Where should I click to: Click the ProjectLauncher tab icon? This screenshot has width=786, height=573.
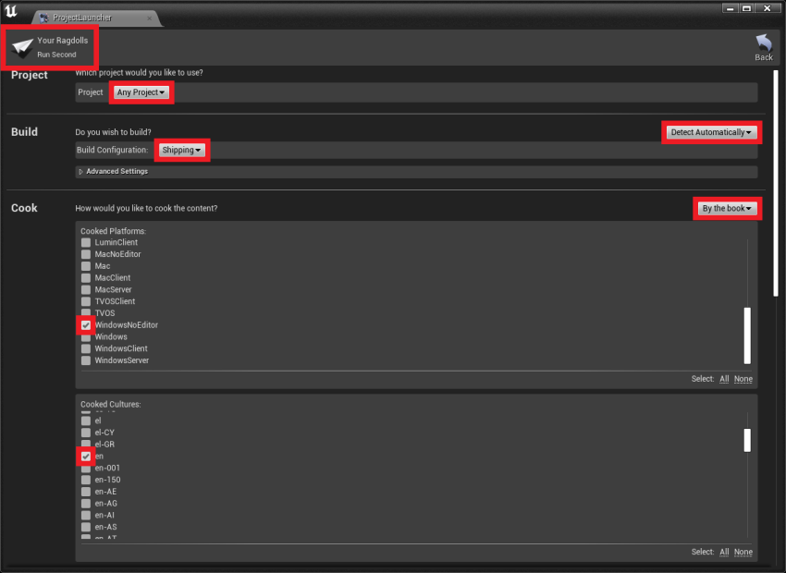click(x=43, y=18)
